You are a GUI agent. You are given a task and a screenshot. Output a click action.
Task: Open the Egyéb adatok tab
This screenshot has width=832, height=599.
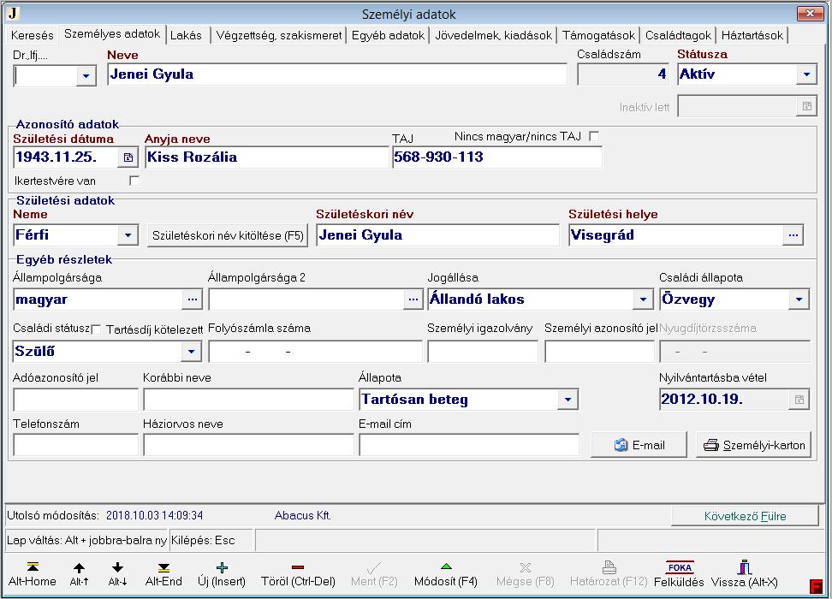[x=388, y=36]
